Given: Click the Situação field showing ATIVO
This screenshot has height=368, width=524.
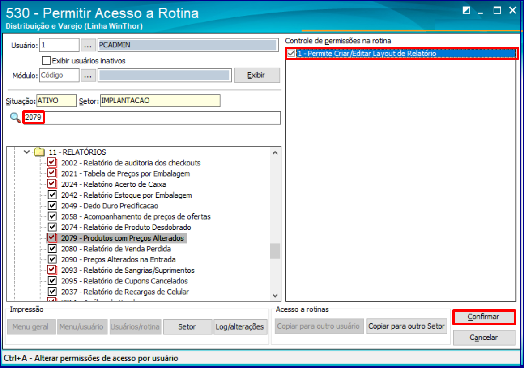Looking at the screenshot, I should pyautogui.click(x=56, y=101).
